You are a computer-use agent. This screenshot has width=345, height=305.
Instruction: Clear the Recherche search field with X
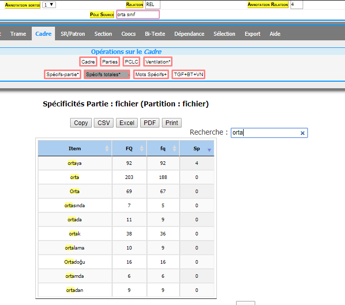tap(303, 133)
